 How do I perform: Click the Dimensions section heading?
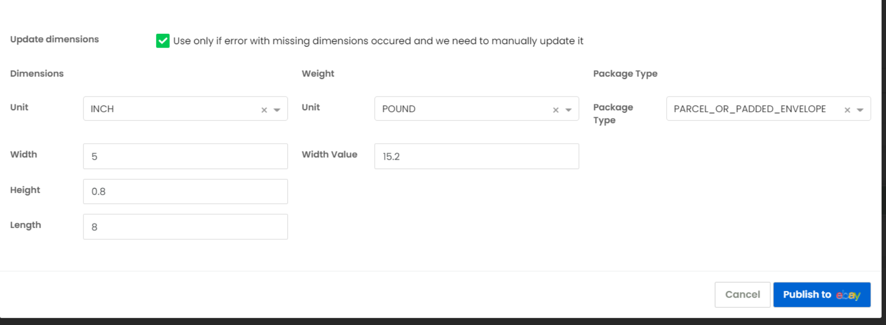click(x=37, y=74)
